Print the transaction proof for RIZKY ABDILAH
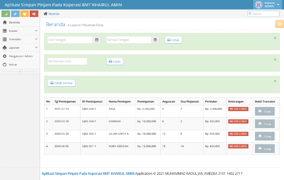The image size is (284, 180). [265, 148]
